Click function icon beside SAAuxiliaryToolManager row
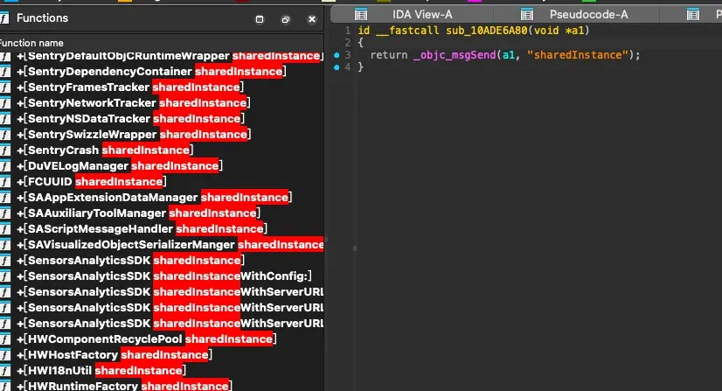Image resolution: width=722 pixels, height=391 pixels. (5, 213)
